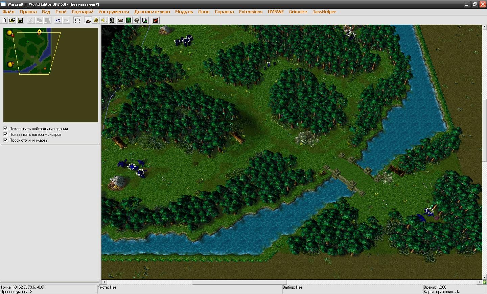Image resolution: width=487 pixels, height=294 pixels.
Task: Save the map with the floppy disk icon
Action: [20, 20]
